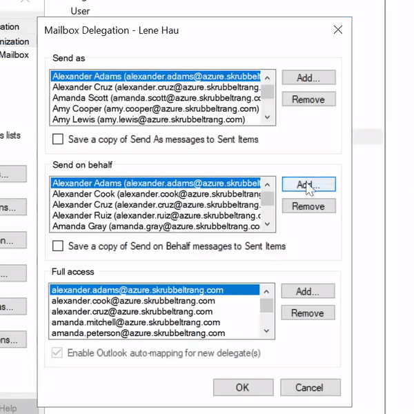Toggle Enable Outlook auto-mapping for new delegates
This screenshot has height=414, width=414.
[57, 353]
